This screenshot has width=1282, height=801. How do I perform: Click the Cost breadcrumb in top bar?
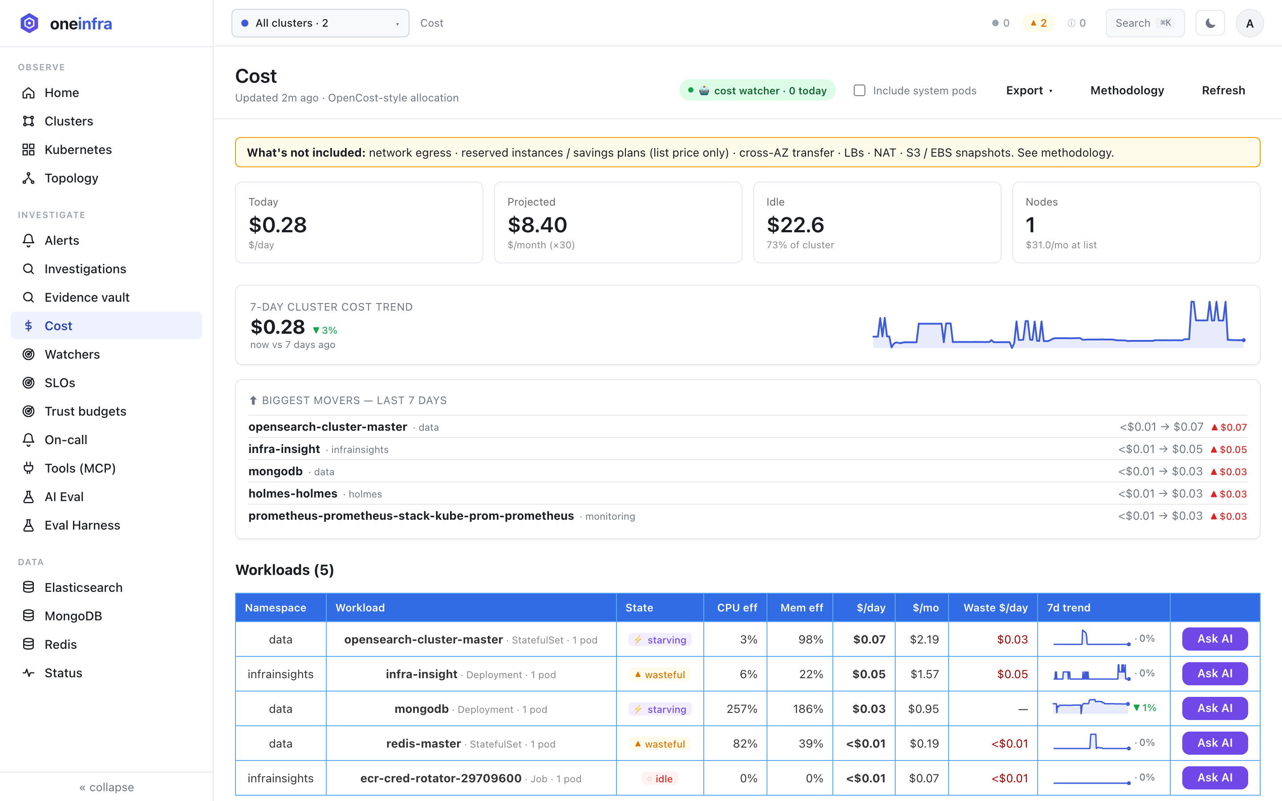tap(432, 23)
